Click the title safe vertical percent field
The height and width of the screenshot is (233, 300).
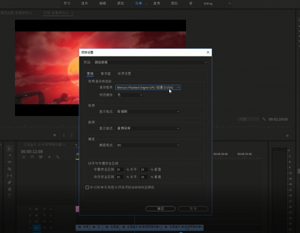[x=143, y=169]
